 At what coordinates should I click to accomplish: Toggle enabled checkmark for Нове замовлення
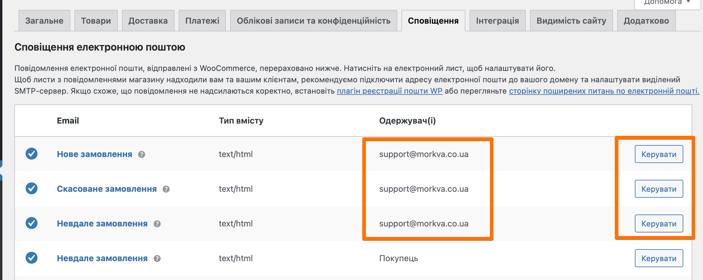point(31,154)
